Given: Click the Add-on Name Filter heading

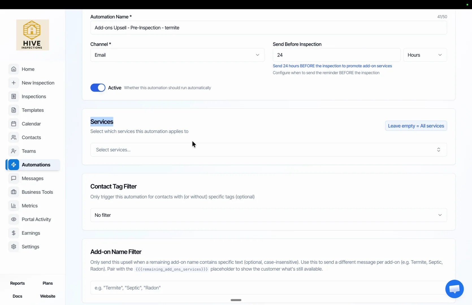Looking at the screenshot, I should pos(116,252).
